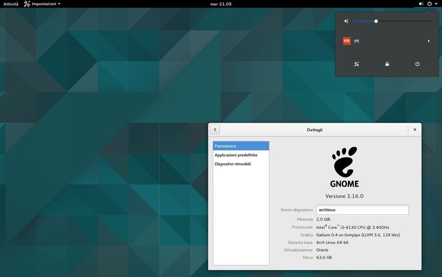Expand the Impostazioni app menu arrow
442x277 pixels.
[59, 4]
